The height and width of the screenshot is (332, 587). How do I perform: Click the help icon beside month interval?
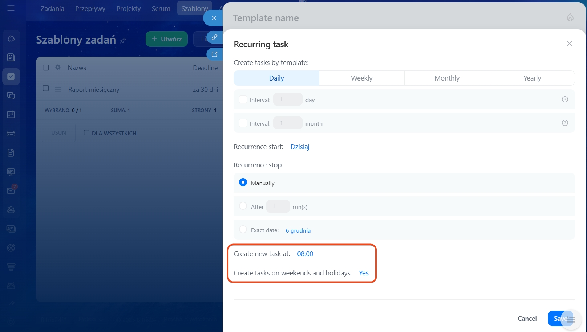(565, 123)
